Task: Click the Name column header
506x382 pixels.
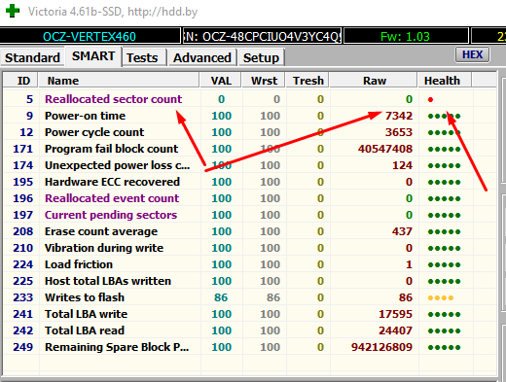Action: 119,81
